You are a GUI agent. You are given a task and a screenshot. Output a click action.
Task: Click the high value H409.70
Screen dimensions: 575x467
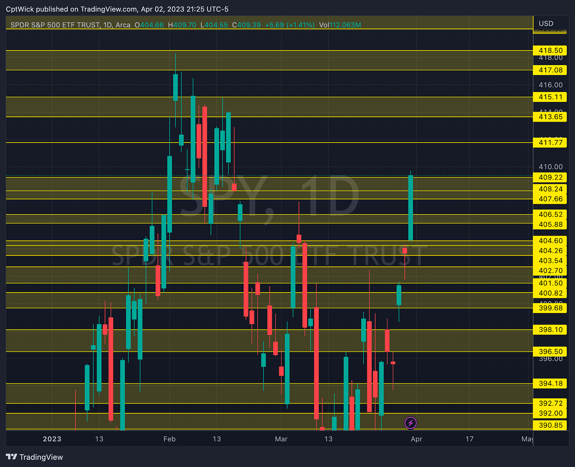182,25
